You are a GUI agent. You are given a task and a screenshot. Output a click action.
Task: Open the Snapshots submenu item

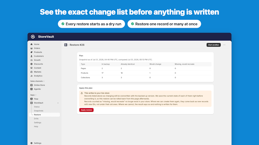coord(38,111)
